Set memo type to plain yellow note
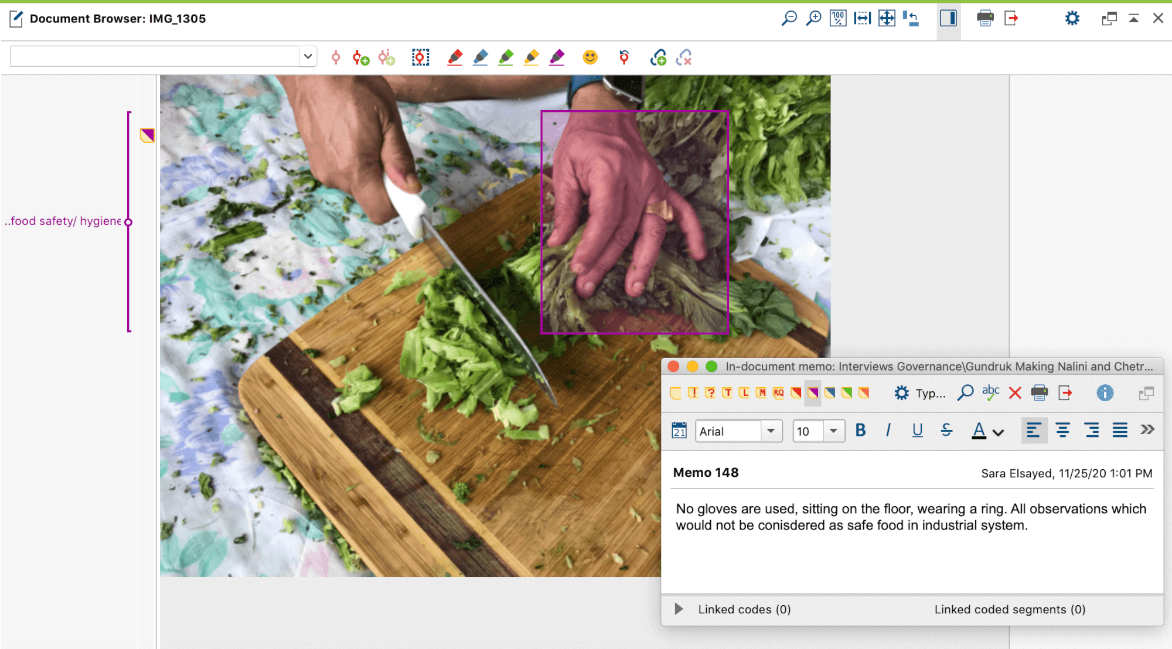 click(x=675, y=392)
